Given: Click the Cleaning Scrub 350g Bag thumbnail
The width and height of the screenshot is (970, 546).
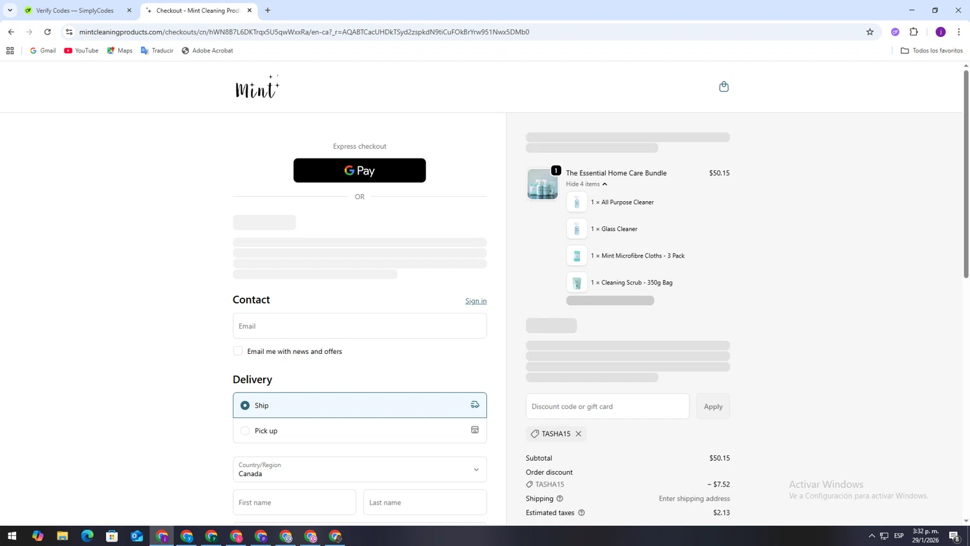Looking at the screenshot, I should click(577, 283).
